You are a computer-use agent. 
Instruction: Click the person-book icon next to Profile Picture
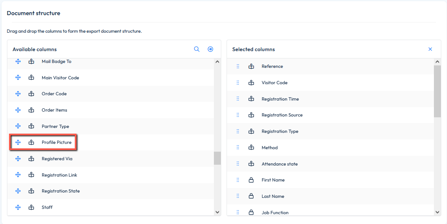[x=31, y=142]
